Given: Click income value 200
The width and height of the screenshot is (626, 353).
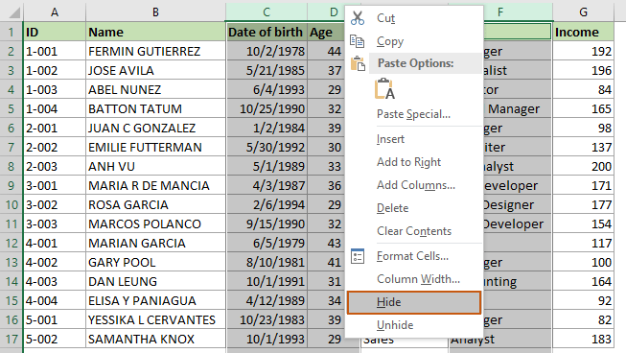Looking at the screenshot, I should pos(583,166).
